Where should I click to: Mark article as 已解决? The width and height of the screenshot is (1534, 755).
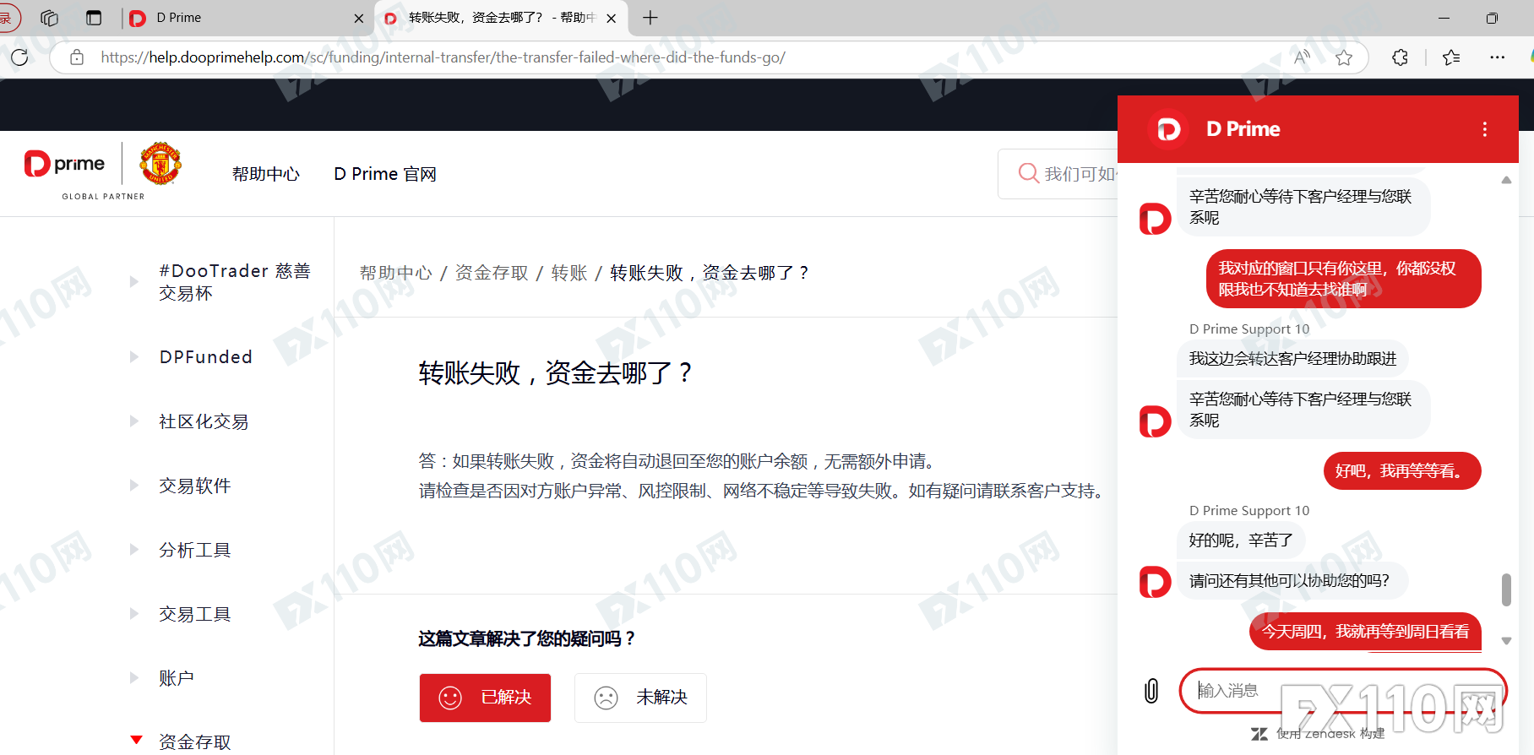[x=485, y=698]
